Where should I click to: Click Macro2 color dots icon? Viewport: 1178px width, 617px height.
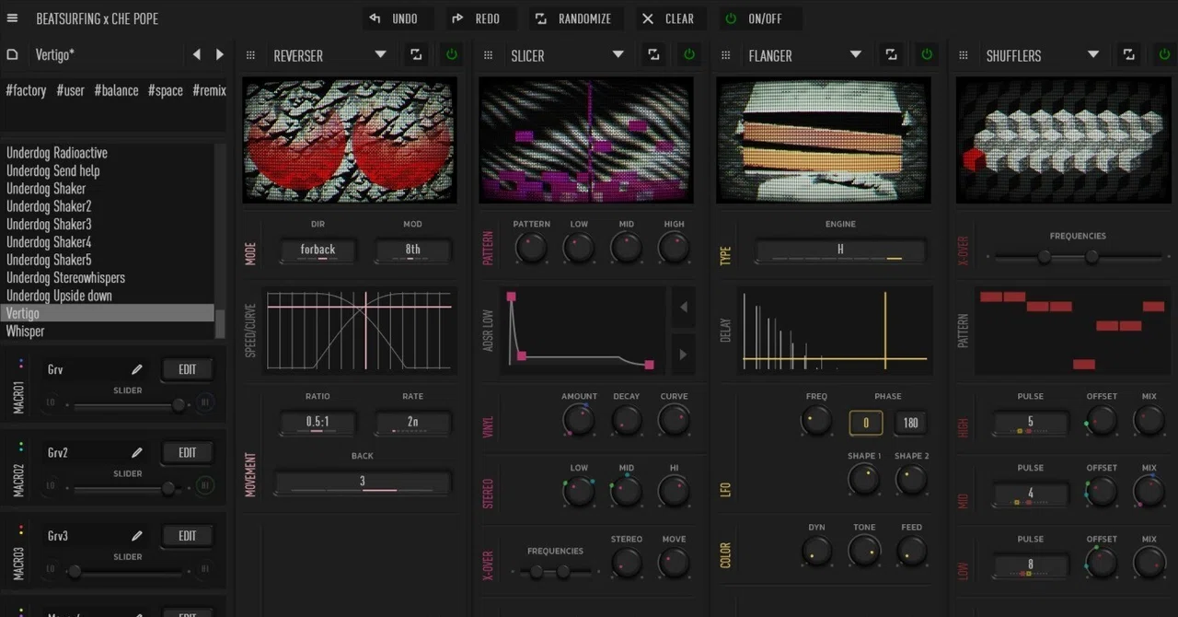tap(20, 446)
